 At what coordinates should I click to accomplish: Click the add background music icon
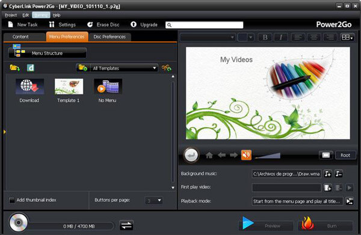(328, 174)
